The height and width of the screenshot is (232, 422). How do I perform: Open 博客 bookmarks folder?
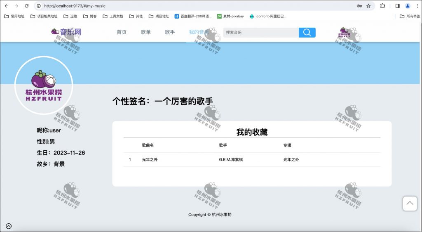point(90,16)
